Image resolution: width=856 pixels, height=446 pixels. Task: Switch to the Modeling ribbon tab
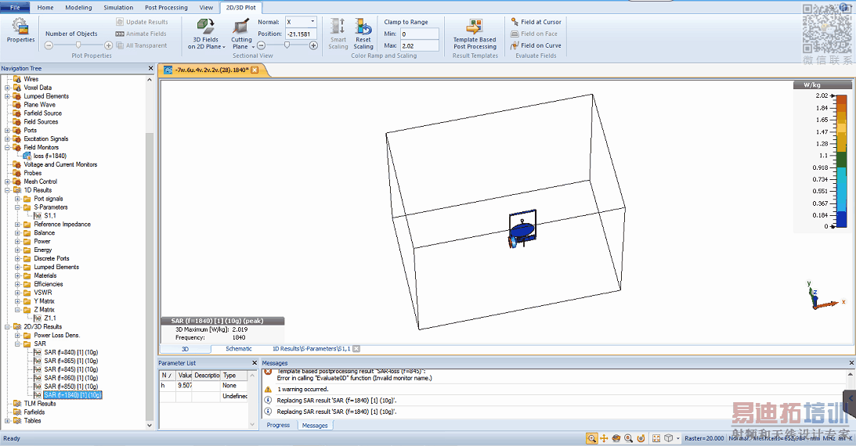(x=78, y=8)
